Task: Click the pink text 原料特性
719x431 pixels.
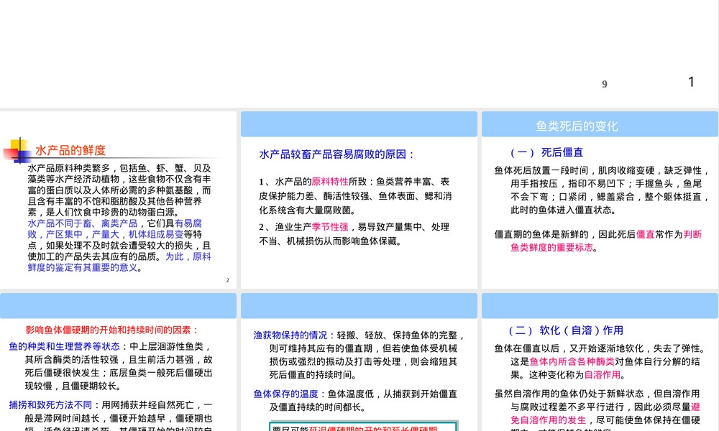Action: click(x=330, y=182)
